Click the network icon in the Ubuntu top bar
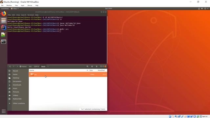210x118 pixels. [x=199, y=9]
